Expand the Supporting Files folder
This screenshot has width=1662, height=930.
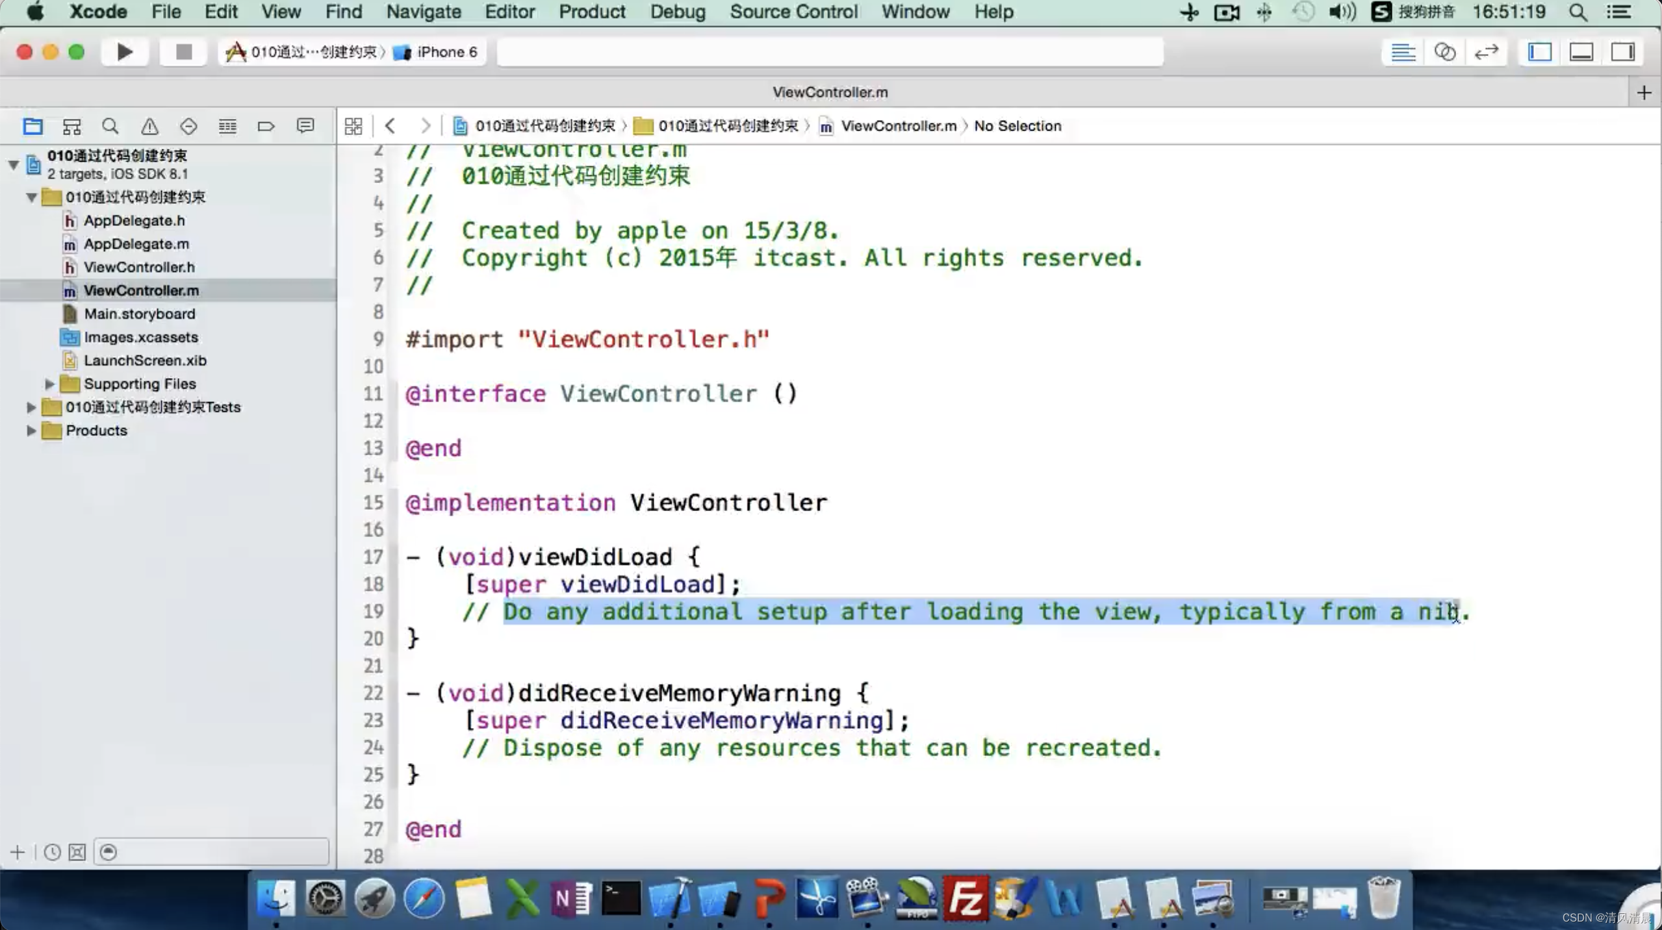pos(49,384)
